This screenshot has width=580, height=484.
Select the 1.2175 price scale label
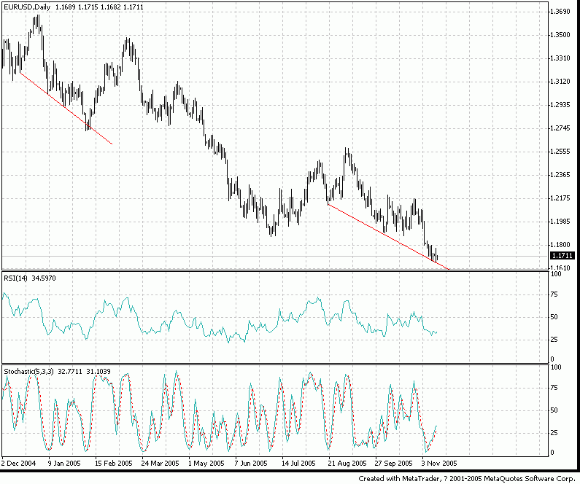[x=560, y=198]
